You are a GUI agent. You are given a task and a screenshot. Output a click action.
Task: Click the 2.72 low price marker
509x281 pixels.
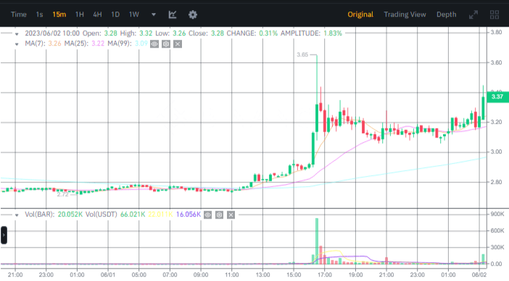coord(62,194)
